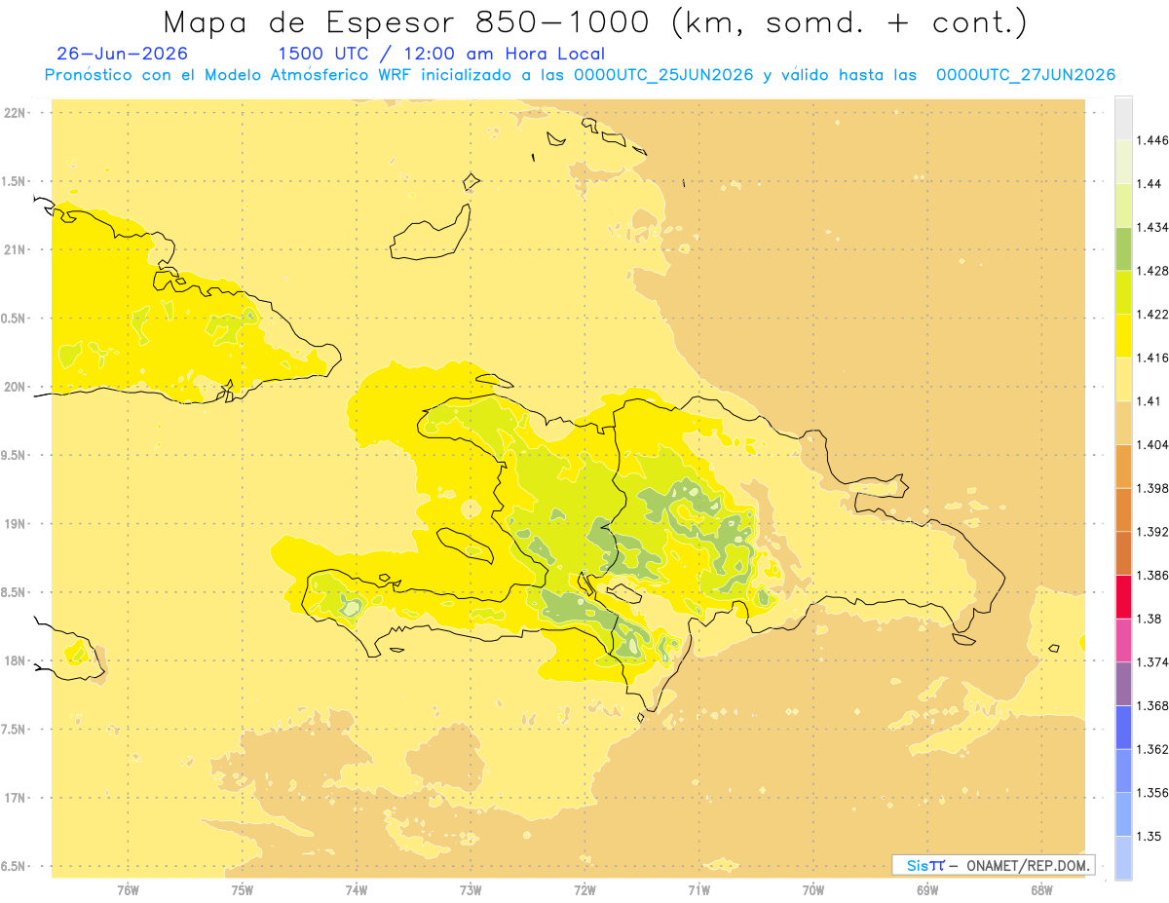Click the 21N latitude label
The height and width of the screenshot is (903, 1169).
coord(15,250)
